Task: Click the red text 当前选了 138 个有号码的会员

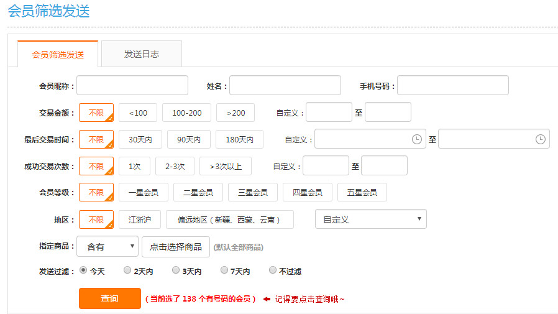Action: tap(200, 299)
